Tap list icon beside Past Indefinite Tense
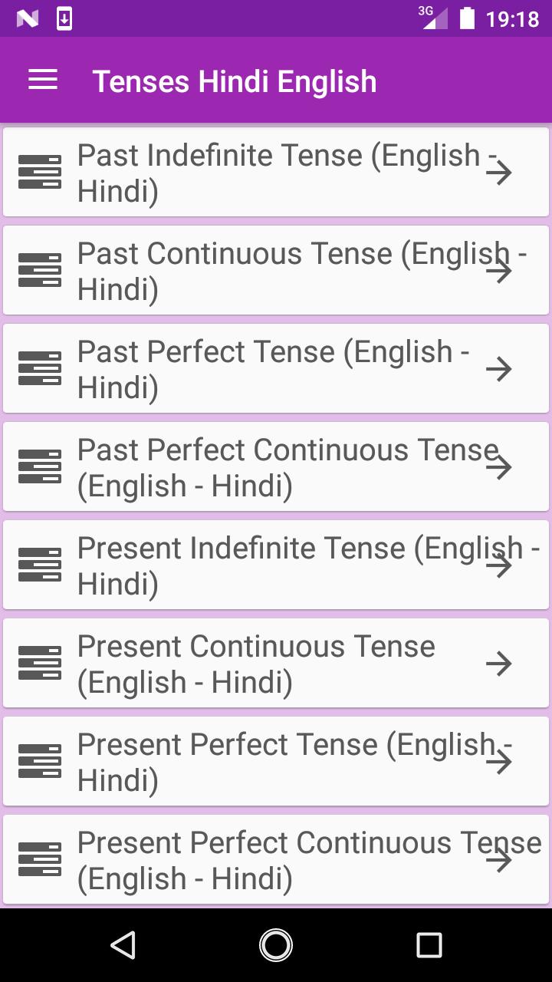 pos(40,172)
